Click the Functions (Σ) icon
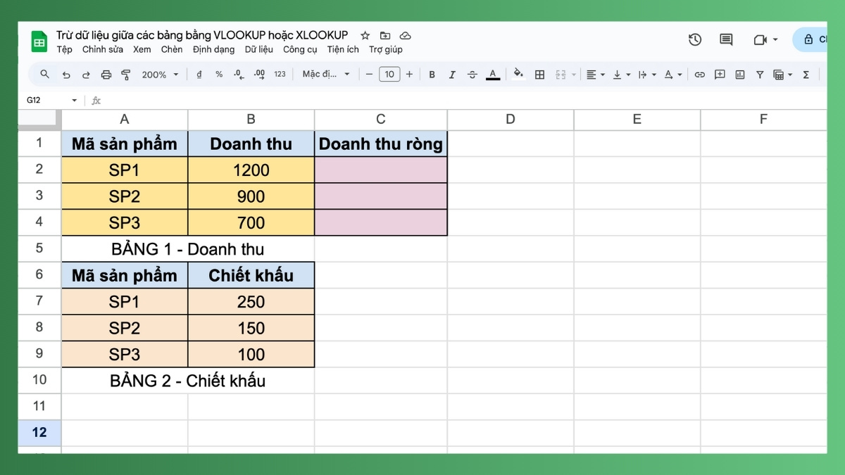The image size is (845, 475). point(806,74)
